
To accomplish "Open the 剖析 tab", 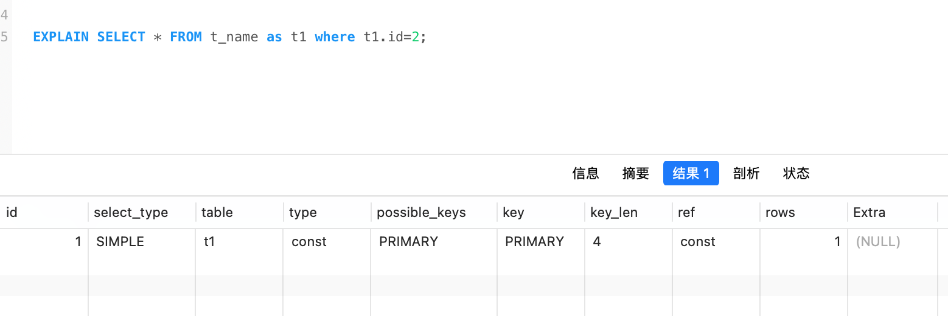I will point(746,173).
